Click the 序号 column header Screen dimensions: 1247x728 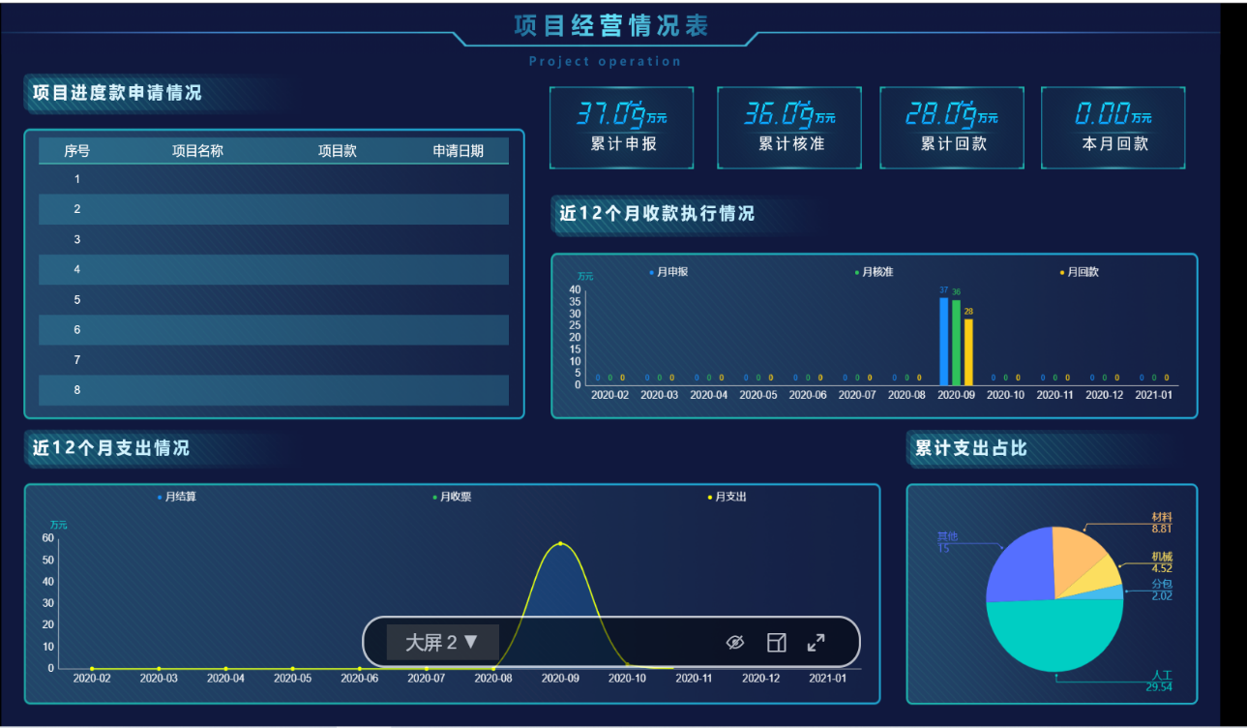coord(77,151)
